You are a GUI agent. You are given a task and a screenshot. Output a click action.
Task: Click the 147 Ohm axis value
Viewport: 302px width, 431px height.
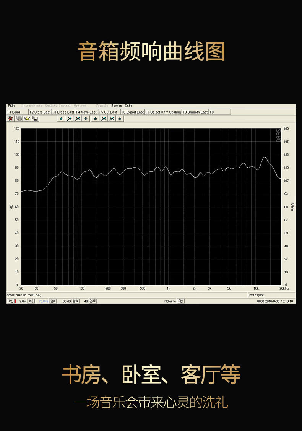coord(286,141)
